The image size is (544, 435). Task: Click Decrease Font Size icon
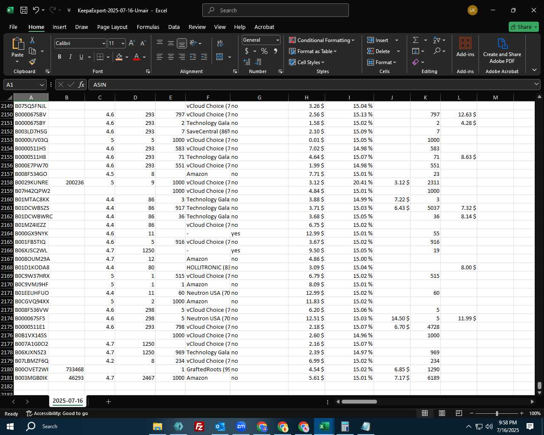click(x=143, y=43)
